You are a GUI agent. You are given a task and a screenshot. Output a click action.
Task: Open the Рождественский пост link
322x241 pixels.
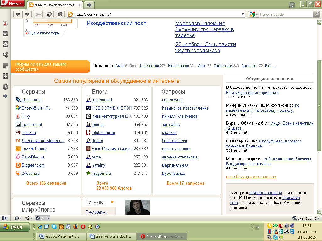click(x=116, y=23)
